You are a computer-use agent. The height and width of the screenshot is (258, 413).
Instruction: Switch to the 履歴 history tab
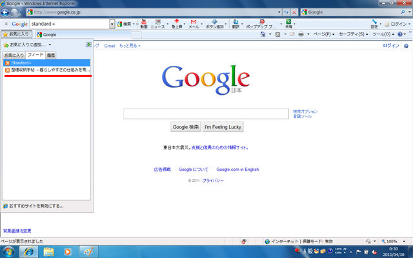(51, 55)
